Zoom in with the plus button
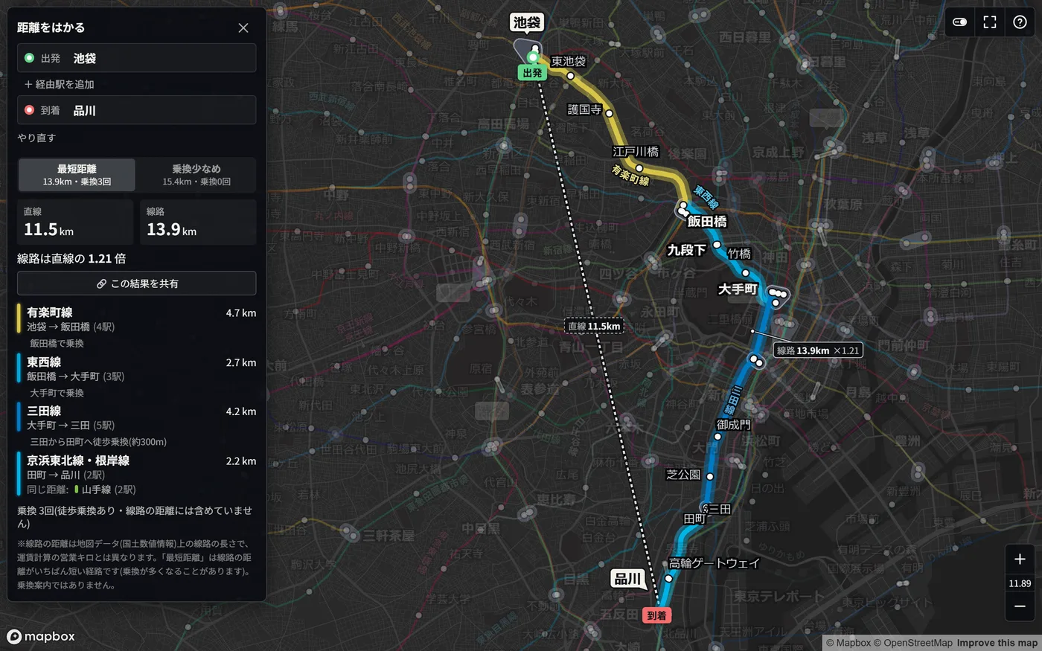 tap(1020, 559)
